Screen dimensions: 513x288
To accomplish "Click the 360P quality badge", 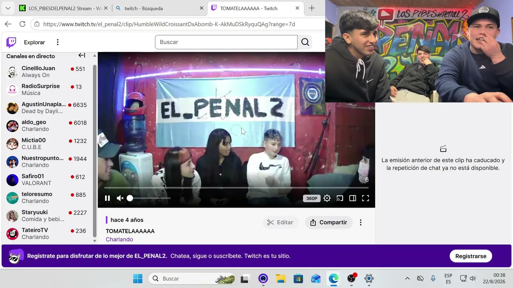I will tap(312, 198).
